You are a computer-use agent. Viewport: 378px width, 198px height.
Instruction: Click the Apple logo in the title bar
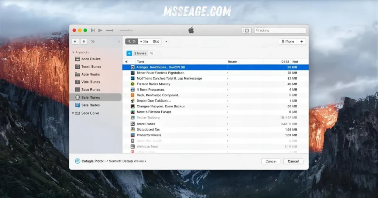(191, 30)
